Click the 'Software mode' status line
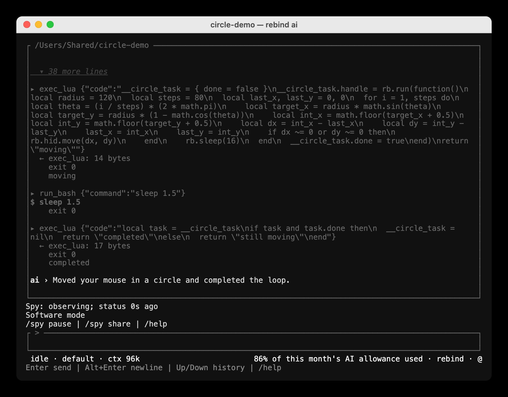Viewport: 508px width, 397px height. [x=55, y=315]
